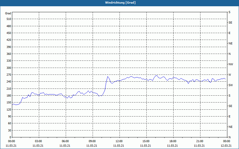239x149 pixels.
Task: Click the 210 degree axis label
Action: tap(9, 89)
